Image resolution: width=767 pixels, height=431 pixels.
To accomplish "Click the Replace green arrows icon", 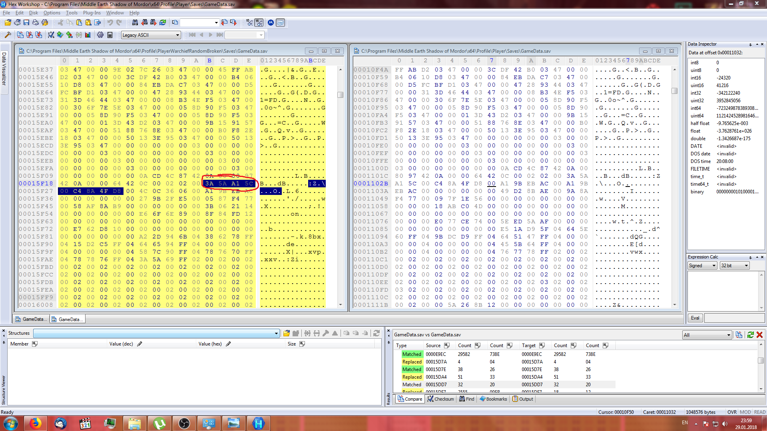I will coord(163,23).
